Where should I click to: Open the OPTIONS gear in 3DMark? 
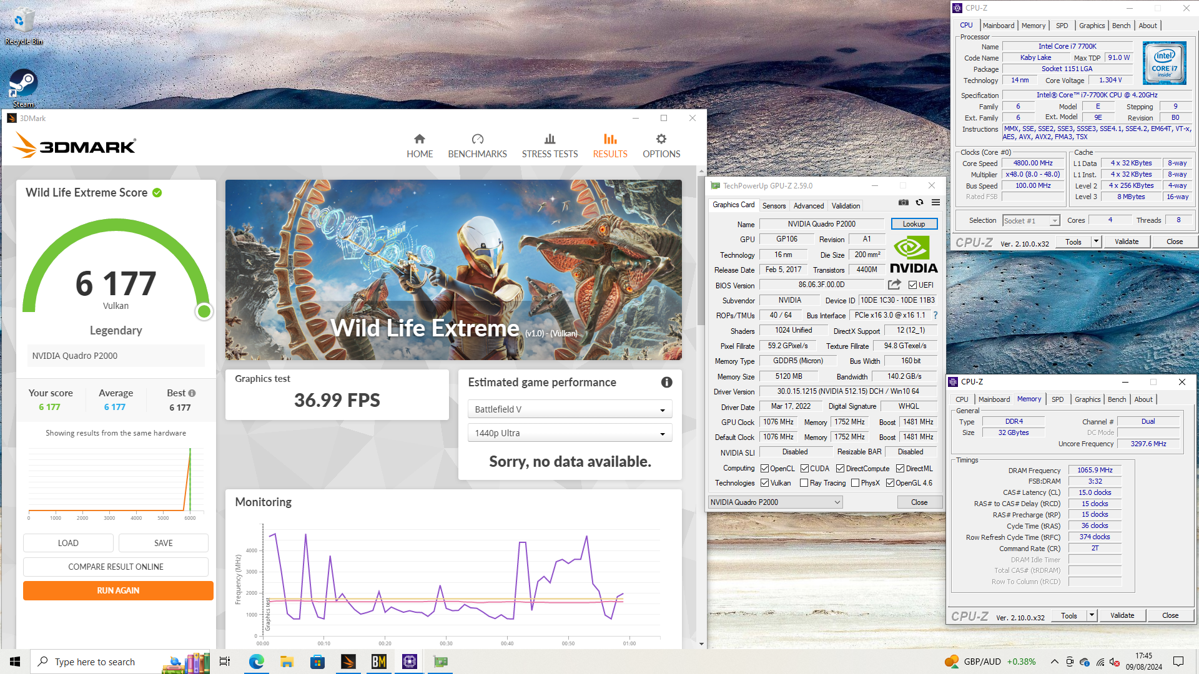click(x=661, y=146)
